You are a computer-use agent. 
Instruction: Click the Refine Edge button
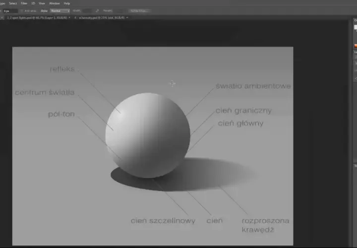[x=139, y=11]
